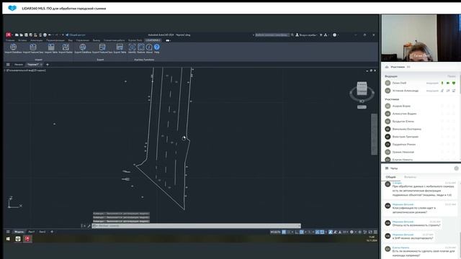Add a new layout with plus button
The width and height of the screenshot is (461, 259).
[52, 232]
